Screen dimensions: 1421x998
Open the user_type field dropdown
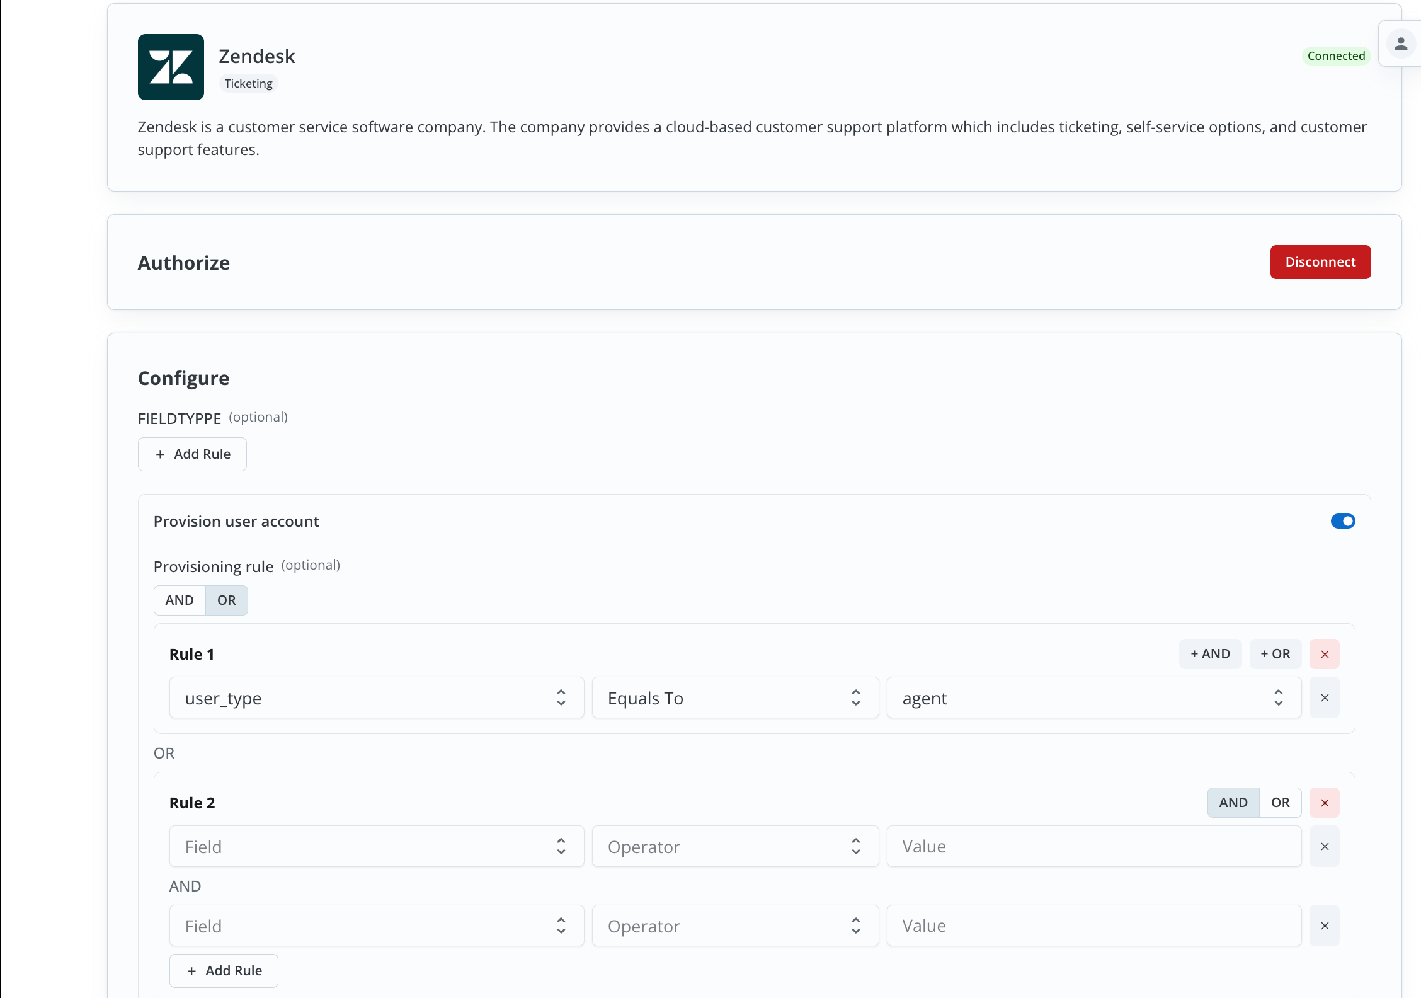(377, 697)
